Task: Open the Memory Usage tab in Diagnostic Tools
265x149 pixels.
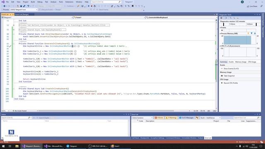Action: pyautogui.click(x=241, y=62)
